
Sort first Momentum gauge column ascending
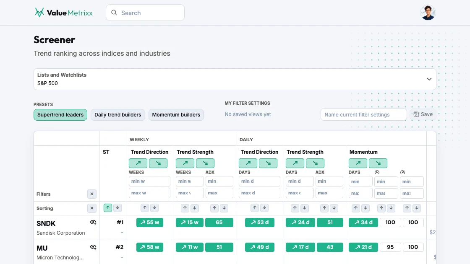tap(381, 208)
